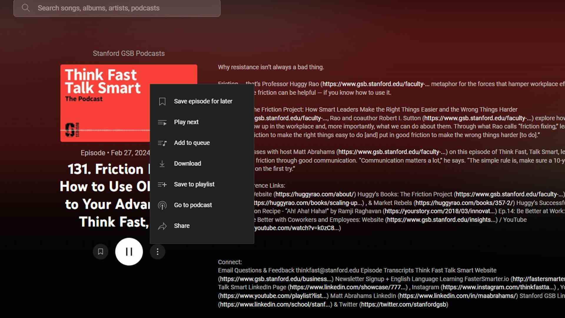565x318 pixels.
Task: Focus the search songs, albums, artists field
Action: click(117, 8)
